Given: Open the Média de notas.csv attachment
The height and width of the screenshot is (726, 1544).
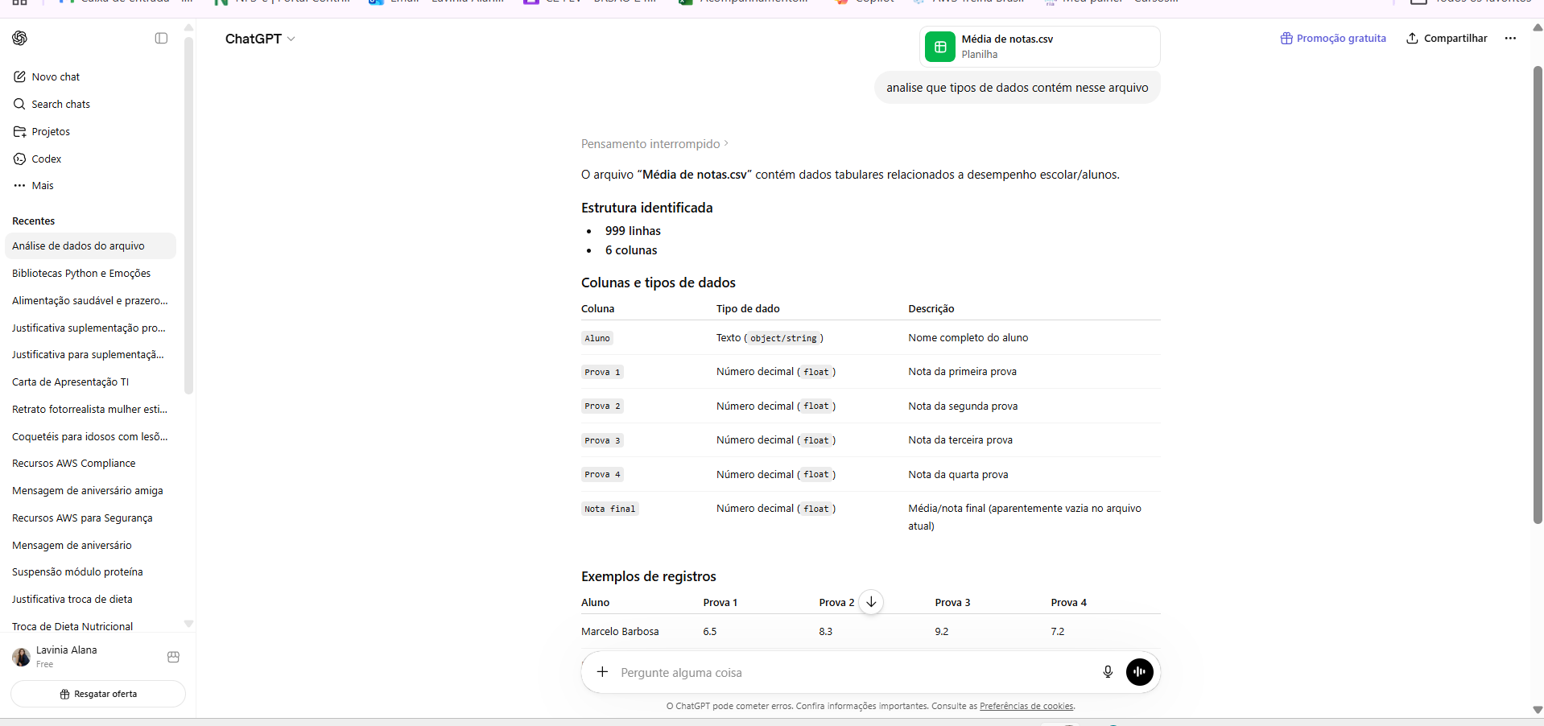Looking at the screenshot, I should coord(1039,47).
